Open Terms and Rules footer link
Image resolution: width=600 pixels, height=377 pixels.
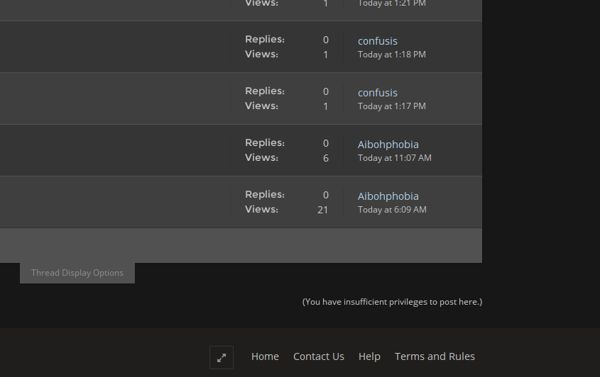[435, 356]
